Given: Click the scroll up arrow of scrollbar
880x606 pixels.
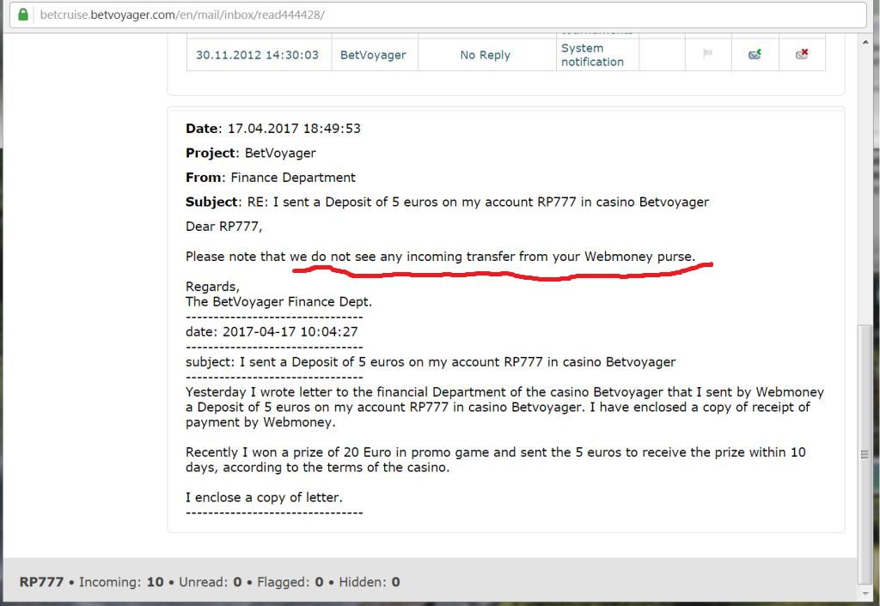Looking at the screenshot, I should coord(865,43).
